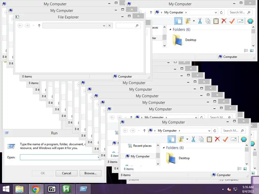
Task: Open recent locations arrow in frontmost My Computer window
Action: [139, 131]
